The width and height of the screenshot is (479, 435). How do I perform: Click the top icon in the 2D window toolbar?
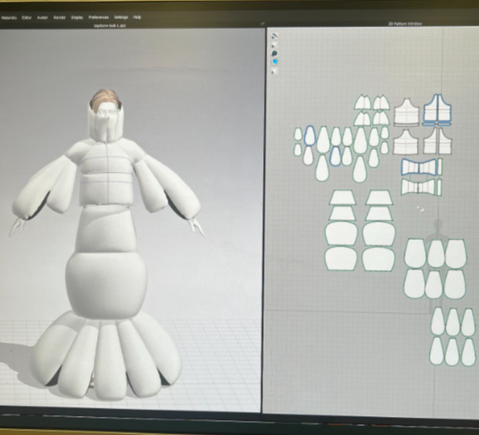[275, 36]
